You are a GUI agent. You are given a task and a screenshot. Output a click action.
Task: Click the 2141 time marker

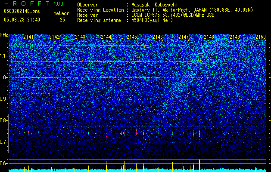28,37
